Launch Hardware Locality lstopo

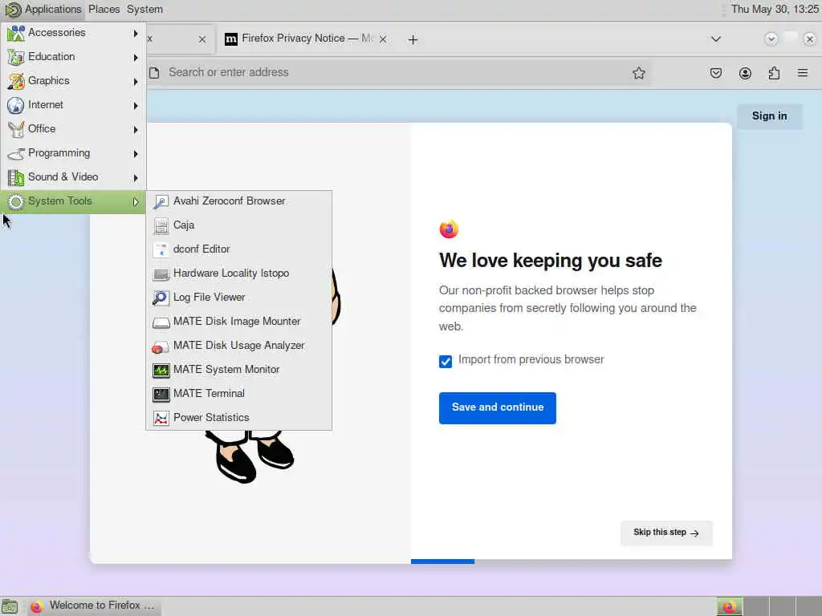238,274
